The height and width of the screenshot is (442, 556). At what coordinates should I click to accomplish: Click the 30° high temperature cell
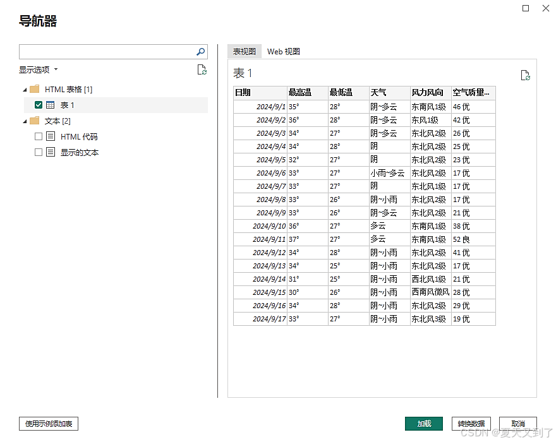(308, 292)
